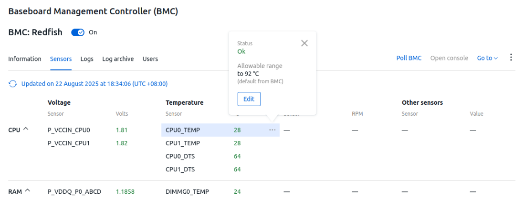Click the Updated on 22 August 2025 link
The height and width of the screenshot is (199, 524).
94,84
